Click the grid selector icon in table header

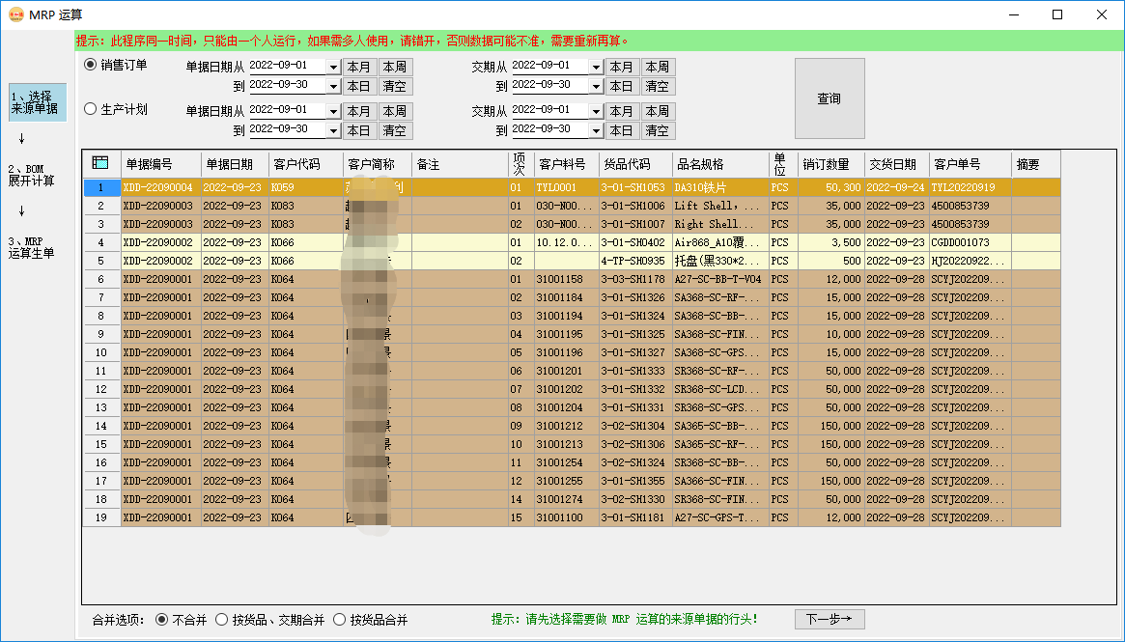(100, 163)
